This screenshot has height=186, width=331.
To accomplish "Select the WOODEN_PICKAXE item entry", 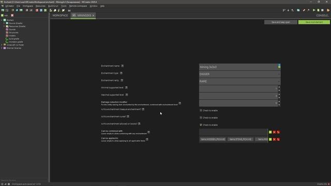I will tap(213, 139).
